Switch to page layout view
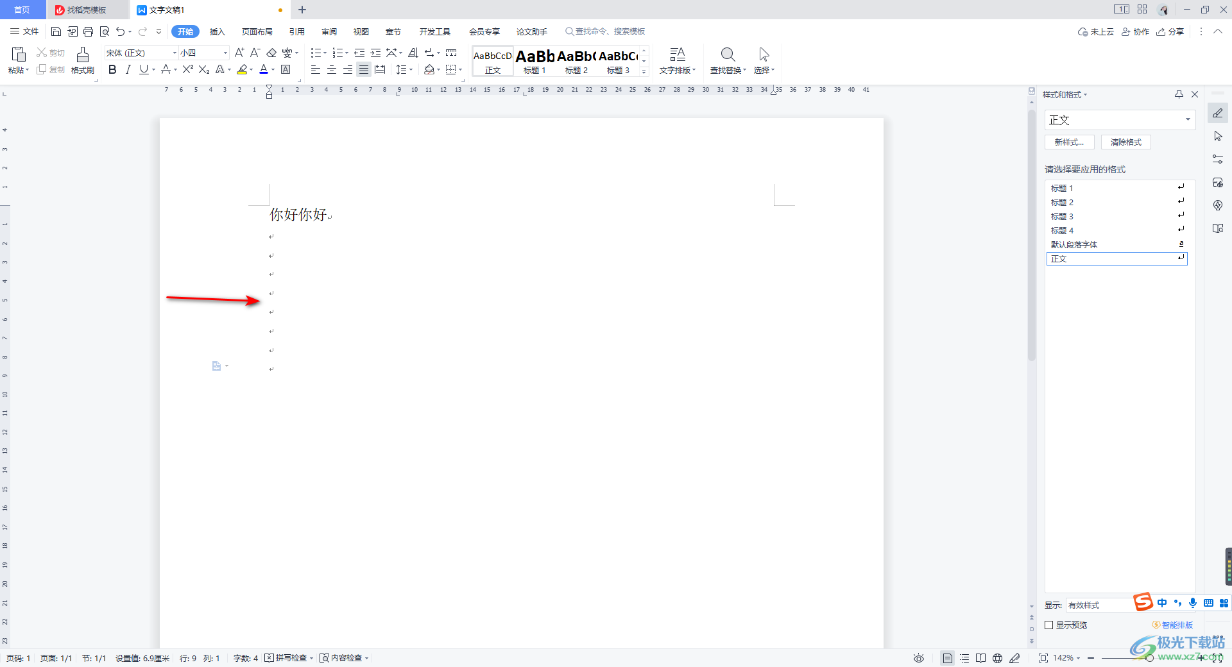 coord(948,658)
